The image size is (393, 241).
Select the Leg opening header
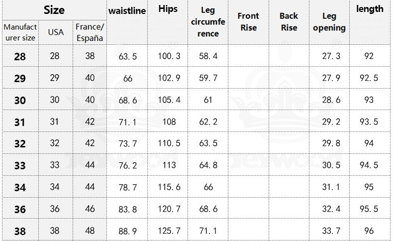(329, 22)
